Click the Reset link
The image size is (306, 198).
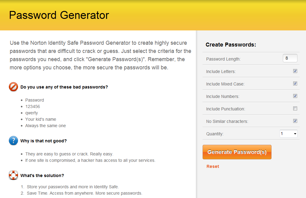point(213,166)
